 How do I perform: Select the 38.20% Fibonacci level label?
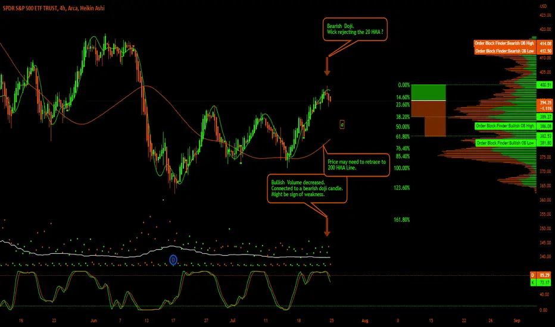point(403,117)
